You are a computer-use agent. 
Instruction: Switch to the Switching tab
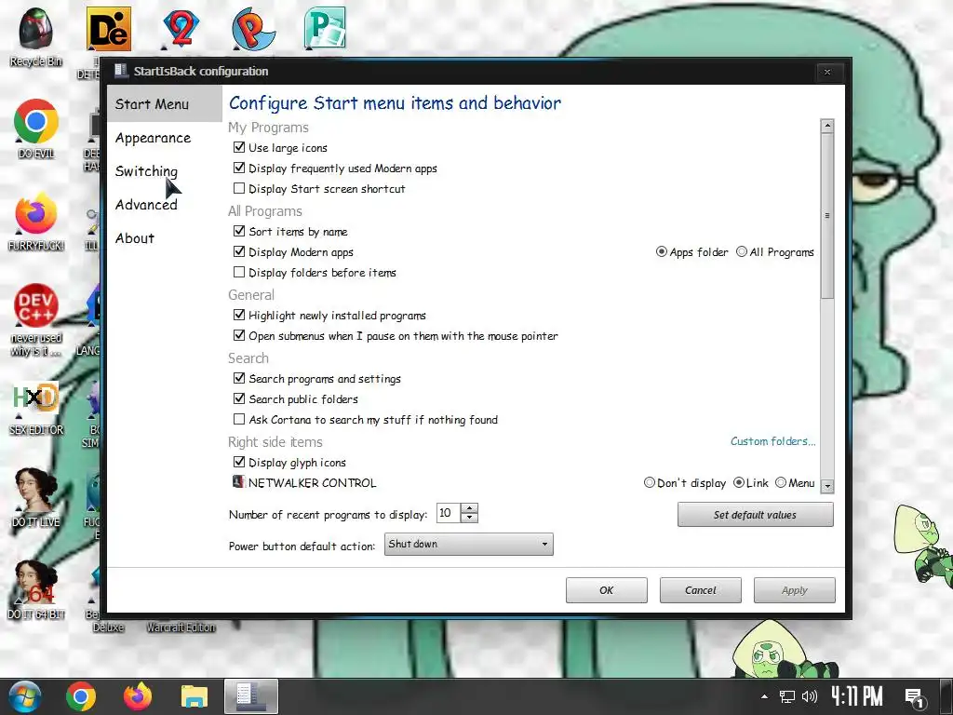click(146, 171)
